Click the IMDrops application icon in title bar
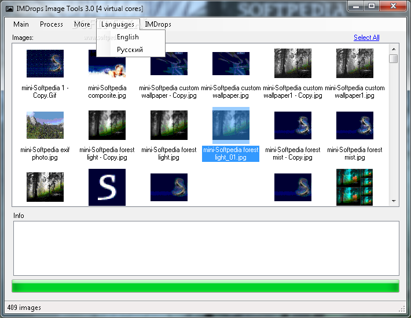 click(x=9, y=9)
